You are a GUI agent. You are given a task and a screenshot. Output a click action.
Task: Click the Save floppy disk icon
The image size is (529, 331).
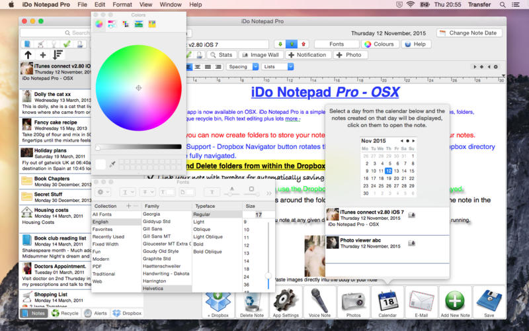tap(489, 303)
